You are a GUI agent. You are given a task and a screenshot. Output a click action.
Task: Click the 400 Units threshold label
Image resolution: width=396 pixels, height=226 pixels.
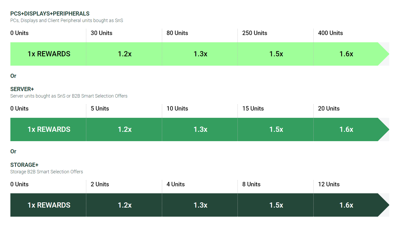pyautogui.click(x=330, y=33)
